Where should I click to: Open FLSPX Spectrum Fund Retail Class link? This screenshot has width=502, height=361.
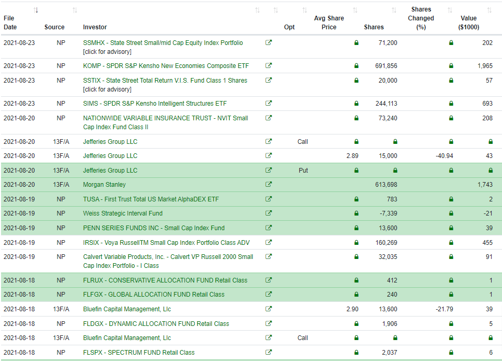pyautogui.click(x=138, y=352)
